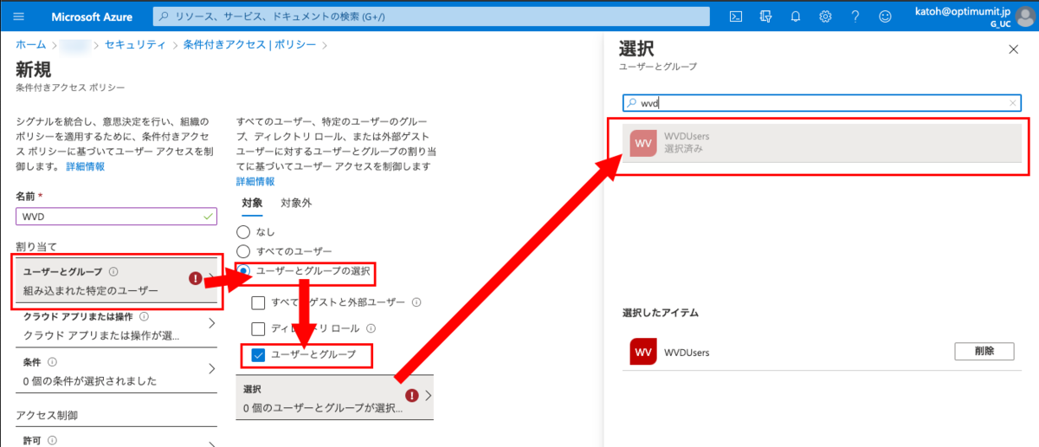
Task: Click the info icon beside ディレクトリ ロール
Action: (371, 329)
